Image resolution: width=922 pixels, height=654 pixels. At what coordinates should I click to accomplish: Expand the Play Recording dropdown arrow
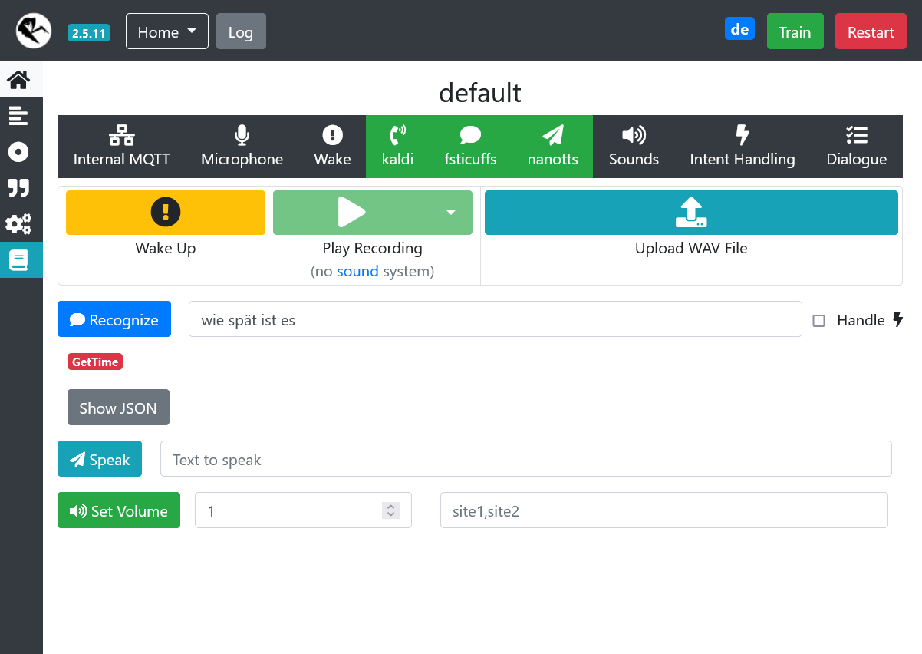click(451, 213)
